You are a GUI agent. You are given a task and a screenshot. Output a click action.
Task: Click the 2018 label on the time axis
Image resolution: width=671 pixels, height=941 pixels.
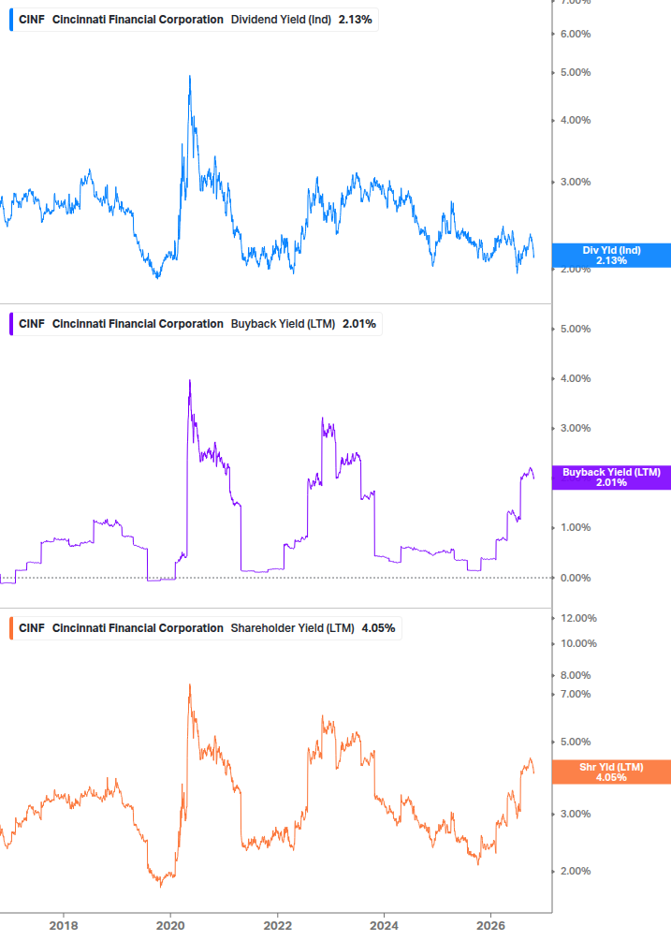(64, 925)
